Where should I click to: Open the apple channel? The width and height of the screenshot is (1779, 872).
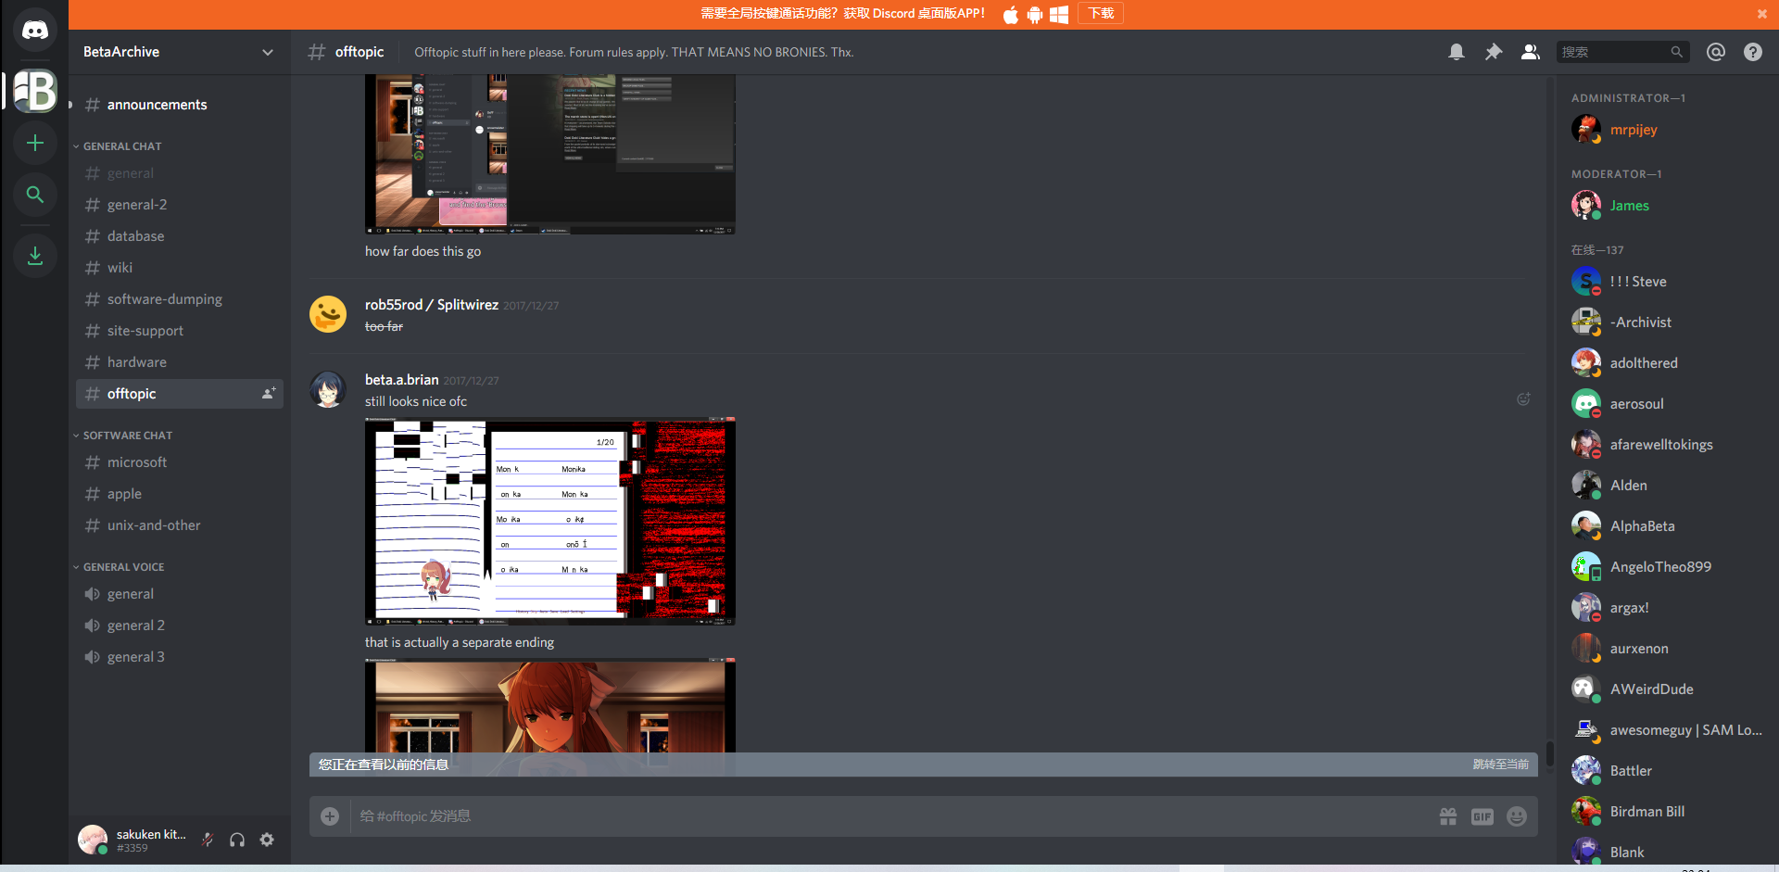(180, 494)
